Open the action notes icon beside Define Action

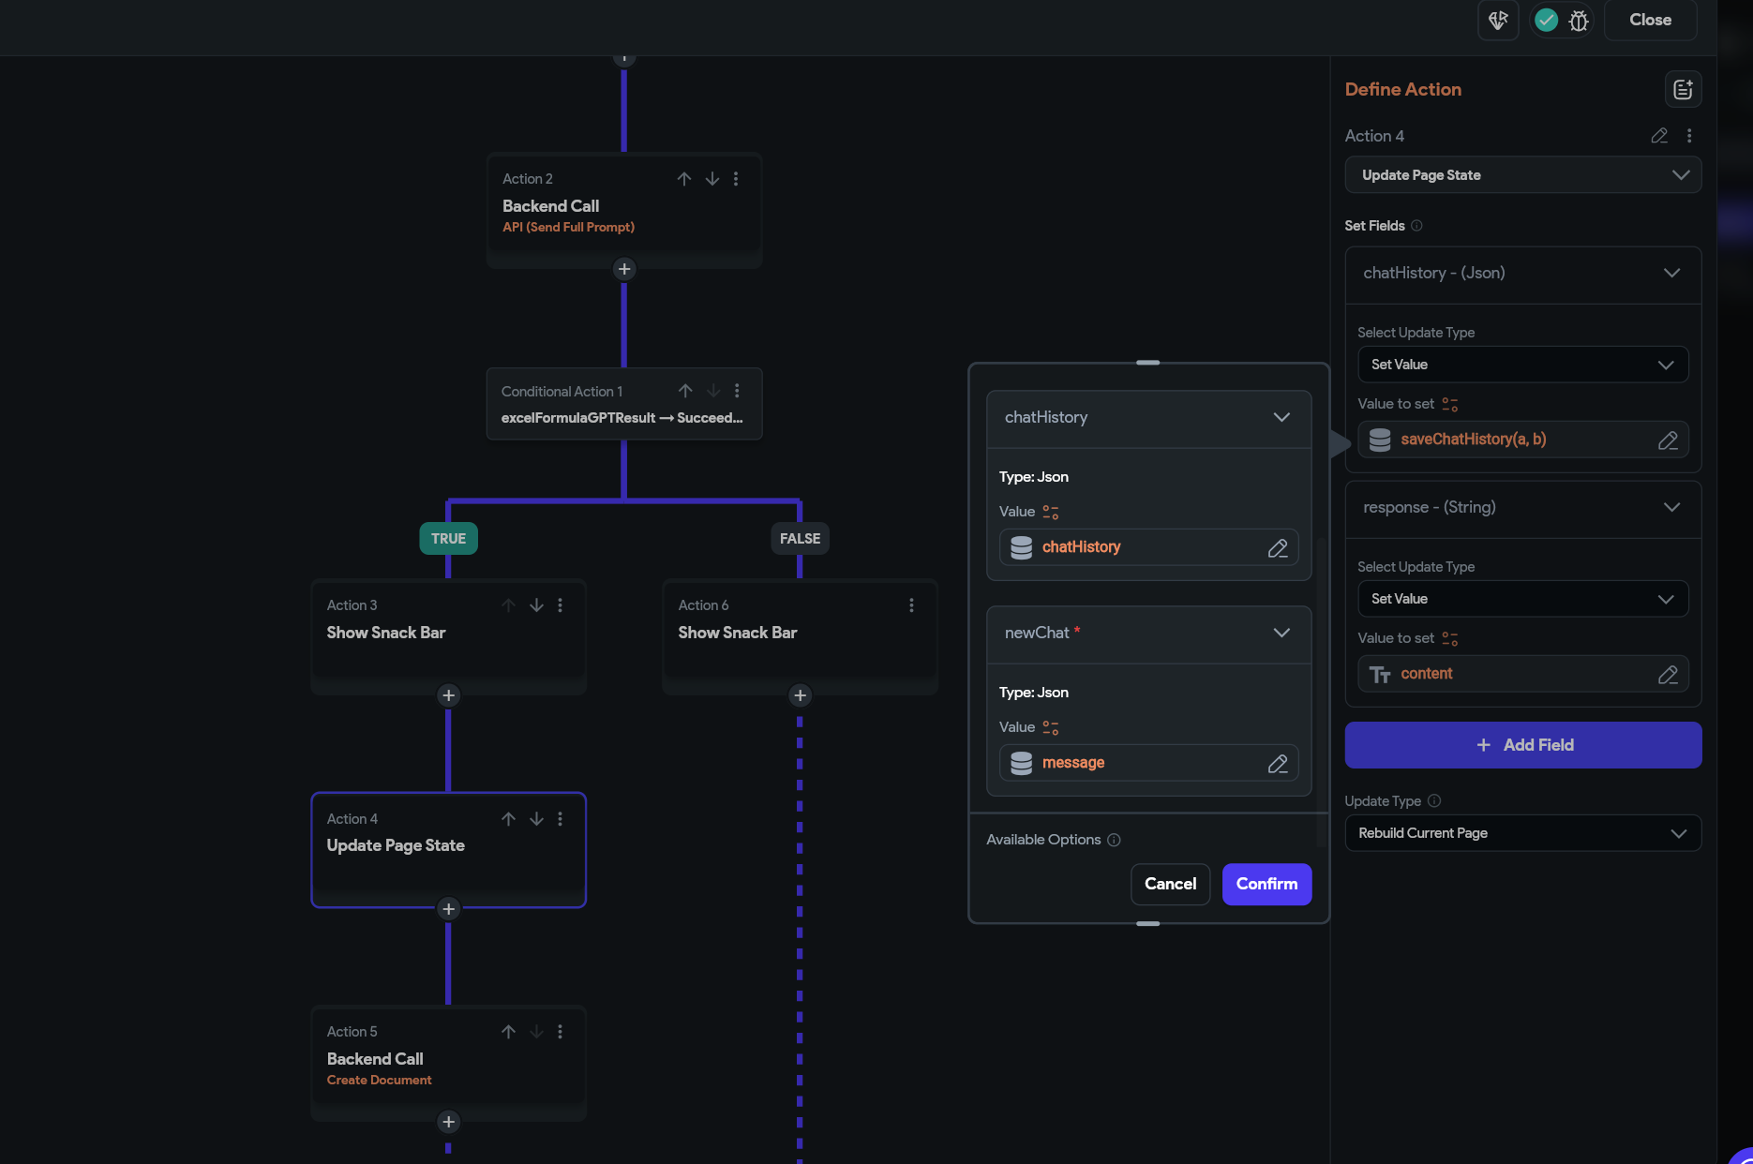coord(1683,89)
